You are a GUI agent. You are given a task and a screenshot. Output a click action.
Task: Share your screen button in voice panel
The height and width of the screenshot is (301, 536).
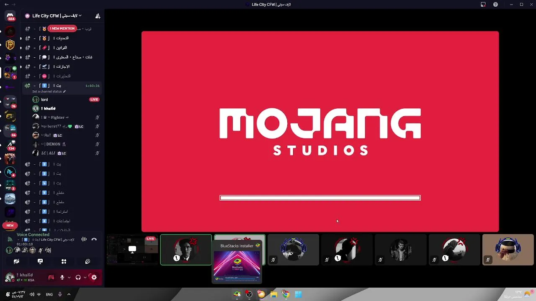tap(40, 261)
